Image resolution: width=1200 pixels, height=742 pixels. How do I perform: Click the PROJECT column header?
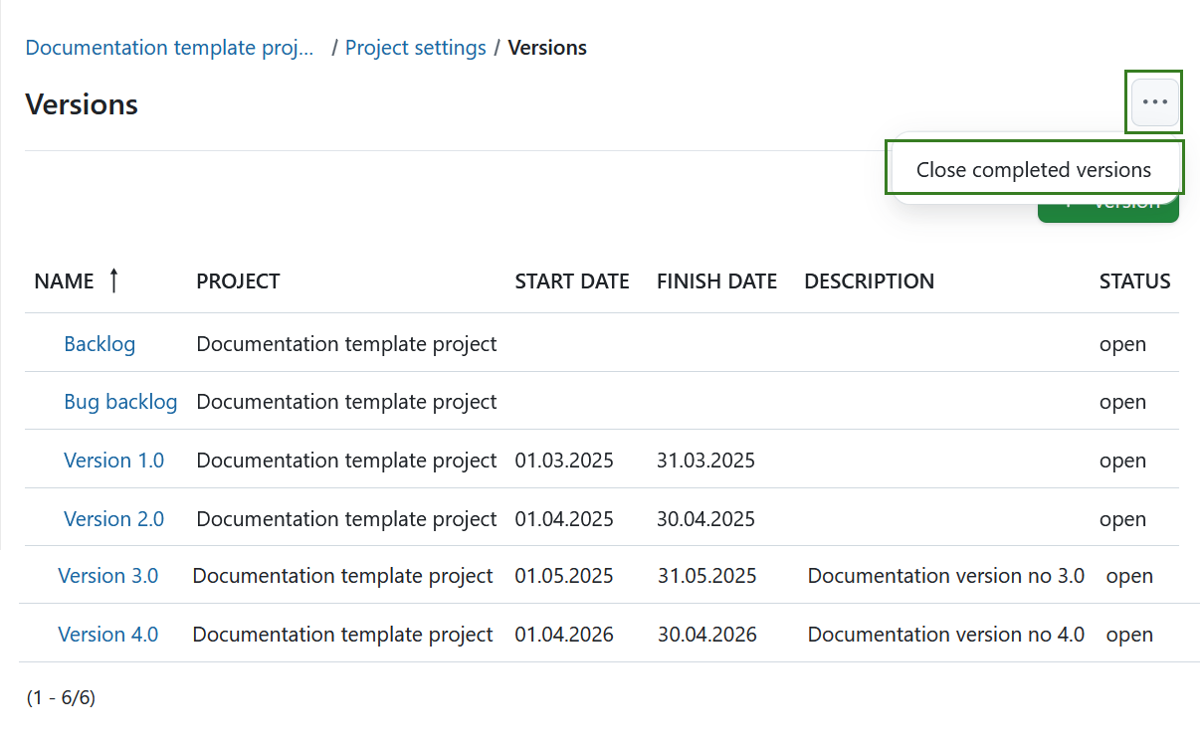[238, 280]
